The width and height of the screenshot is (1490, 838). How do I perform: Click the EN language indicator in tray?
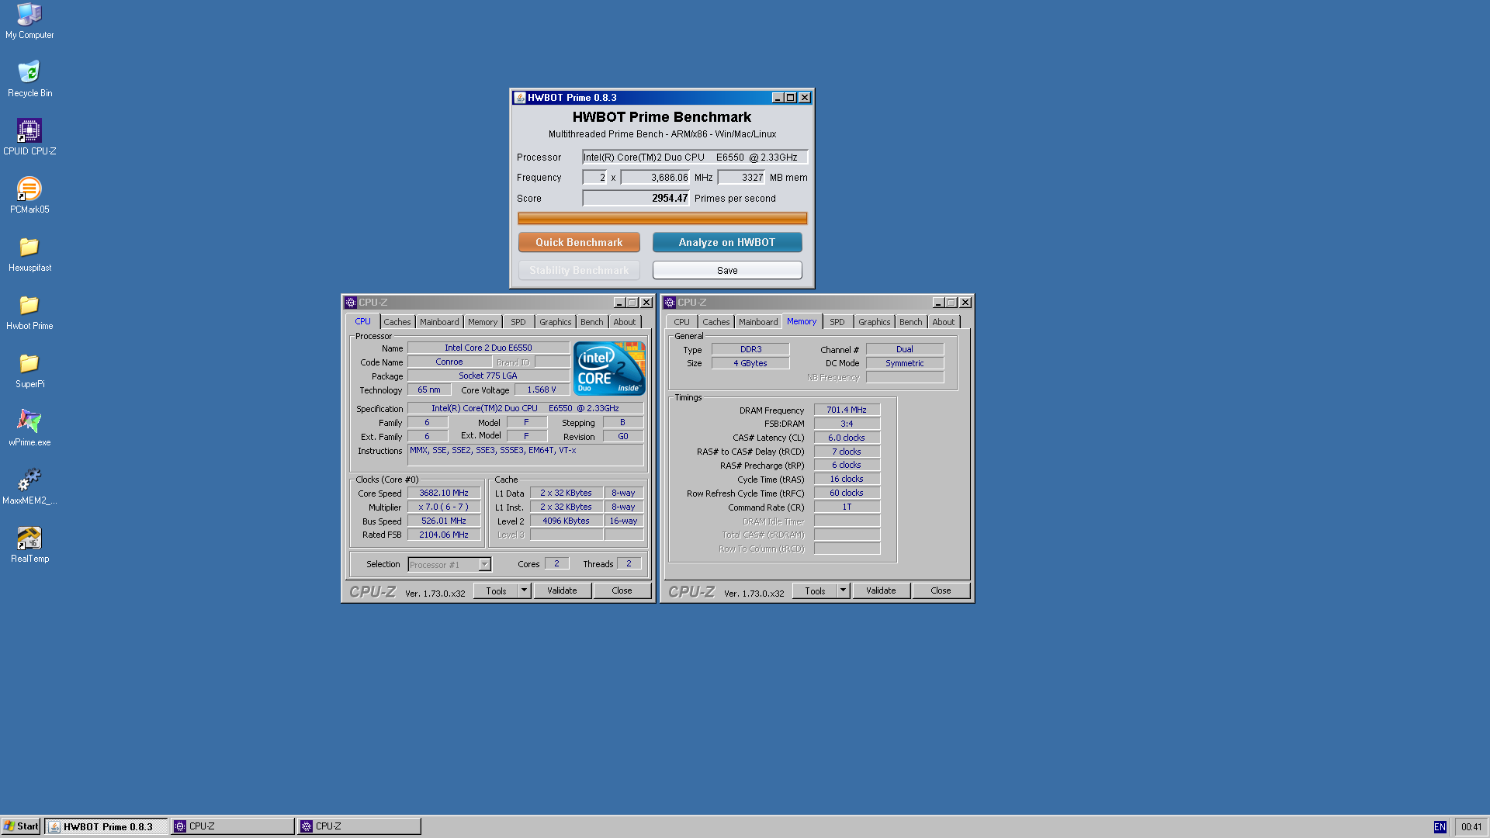coord(1440,826)
